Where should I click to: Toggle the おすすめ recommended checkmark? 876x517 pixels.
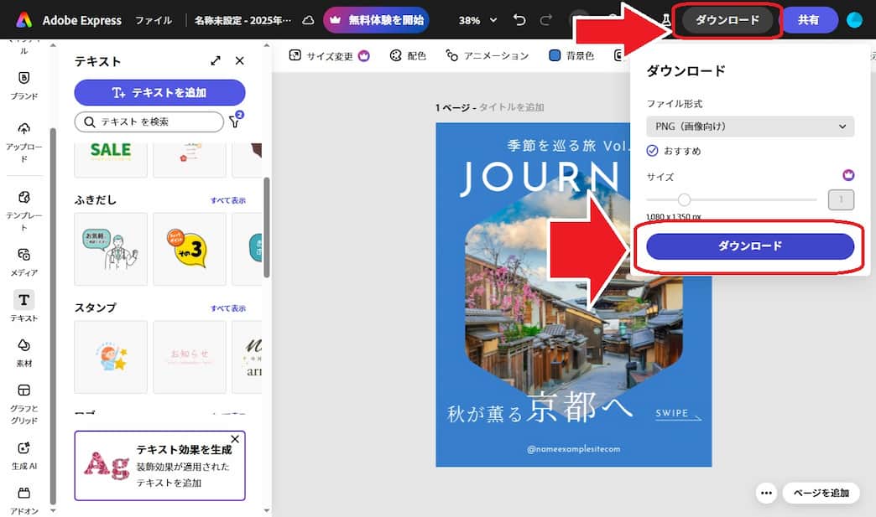point(653,151)
